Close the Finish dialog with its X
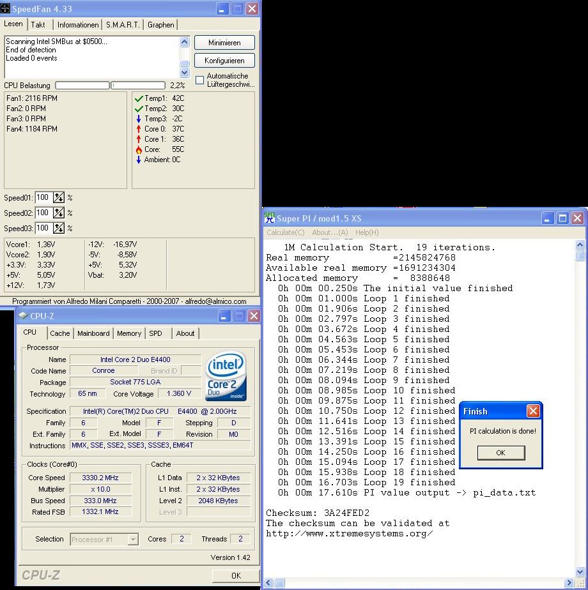 pos(533,411)
